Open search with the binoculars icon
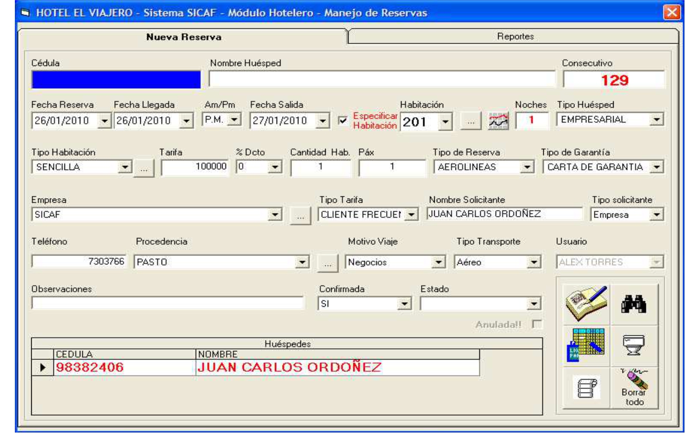The image size is (686, 435). 634,304
